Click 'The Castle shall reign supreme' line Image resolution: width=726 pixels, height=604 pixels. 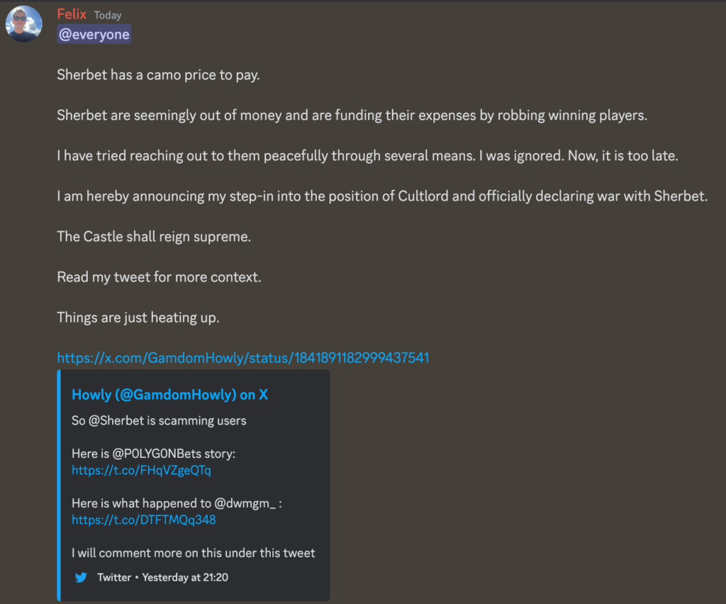point(154,236)
